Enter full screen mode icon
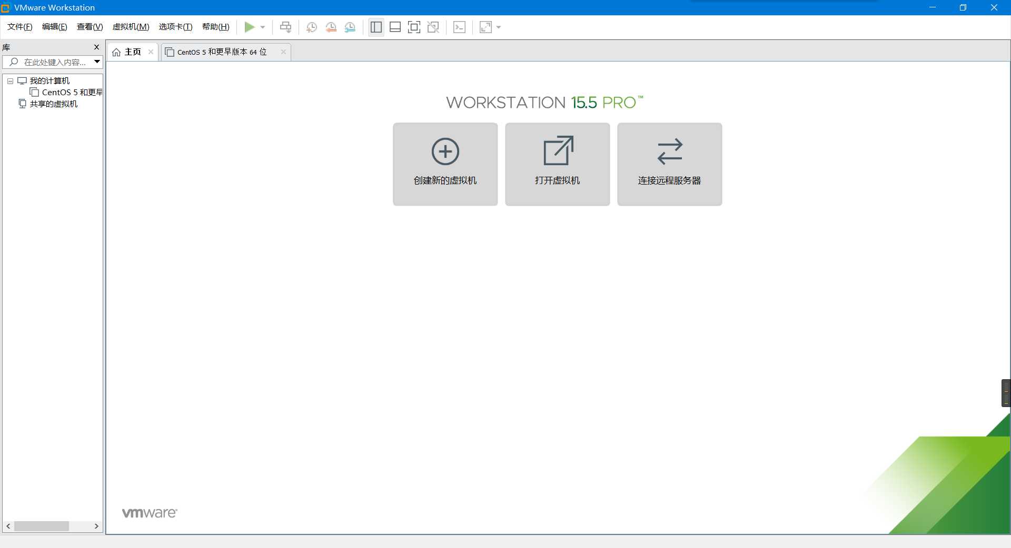The height and width of the screenshot is (548, 1011). (x=414, y=27)
